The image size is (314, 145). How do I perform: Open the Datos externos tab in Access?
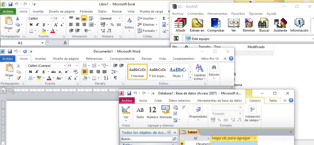tap(180, 101)
